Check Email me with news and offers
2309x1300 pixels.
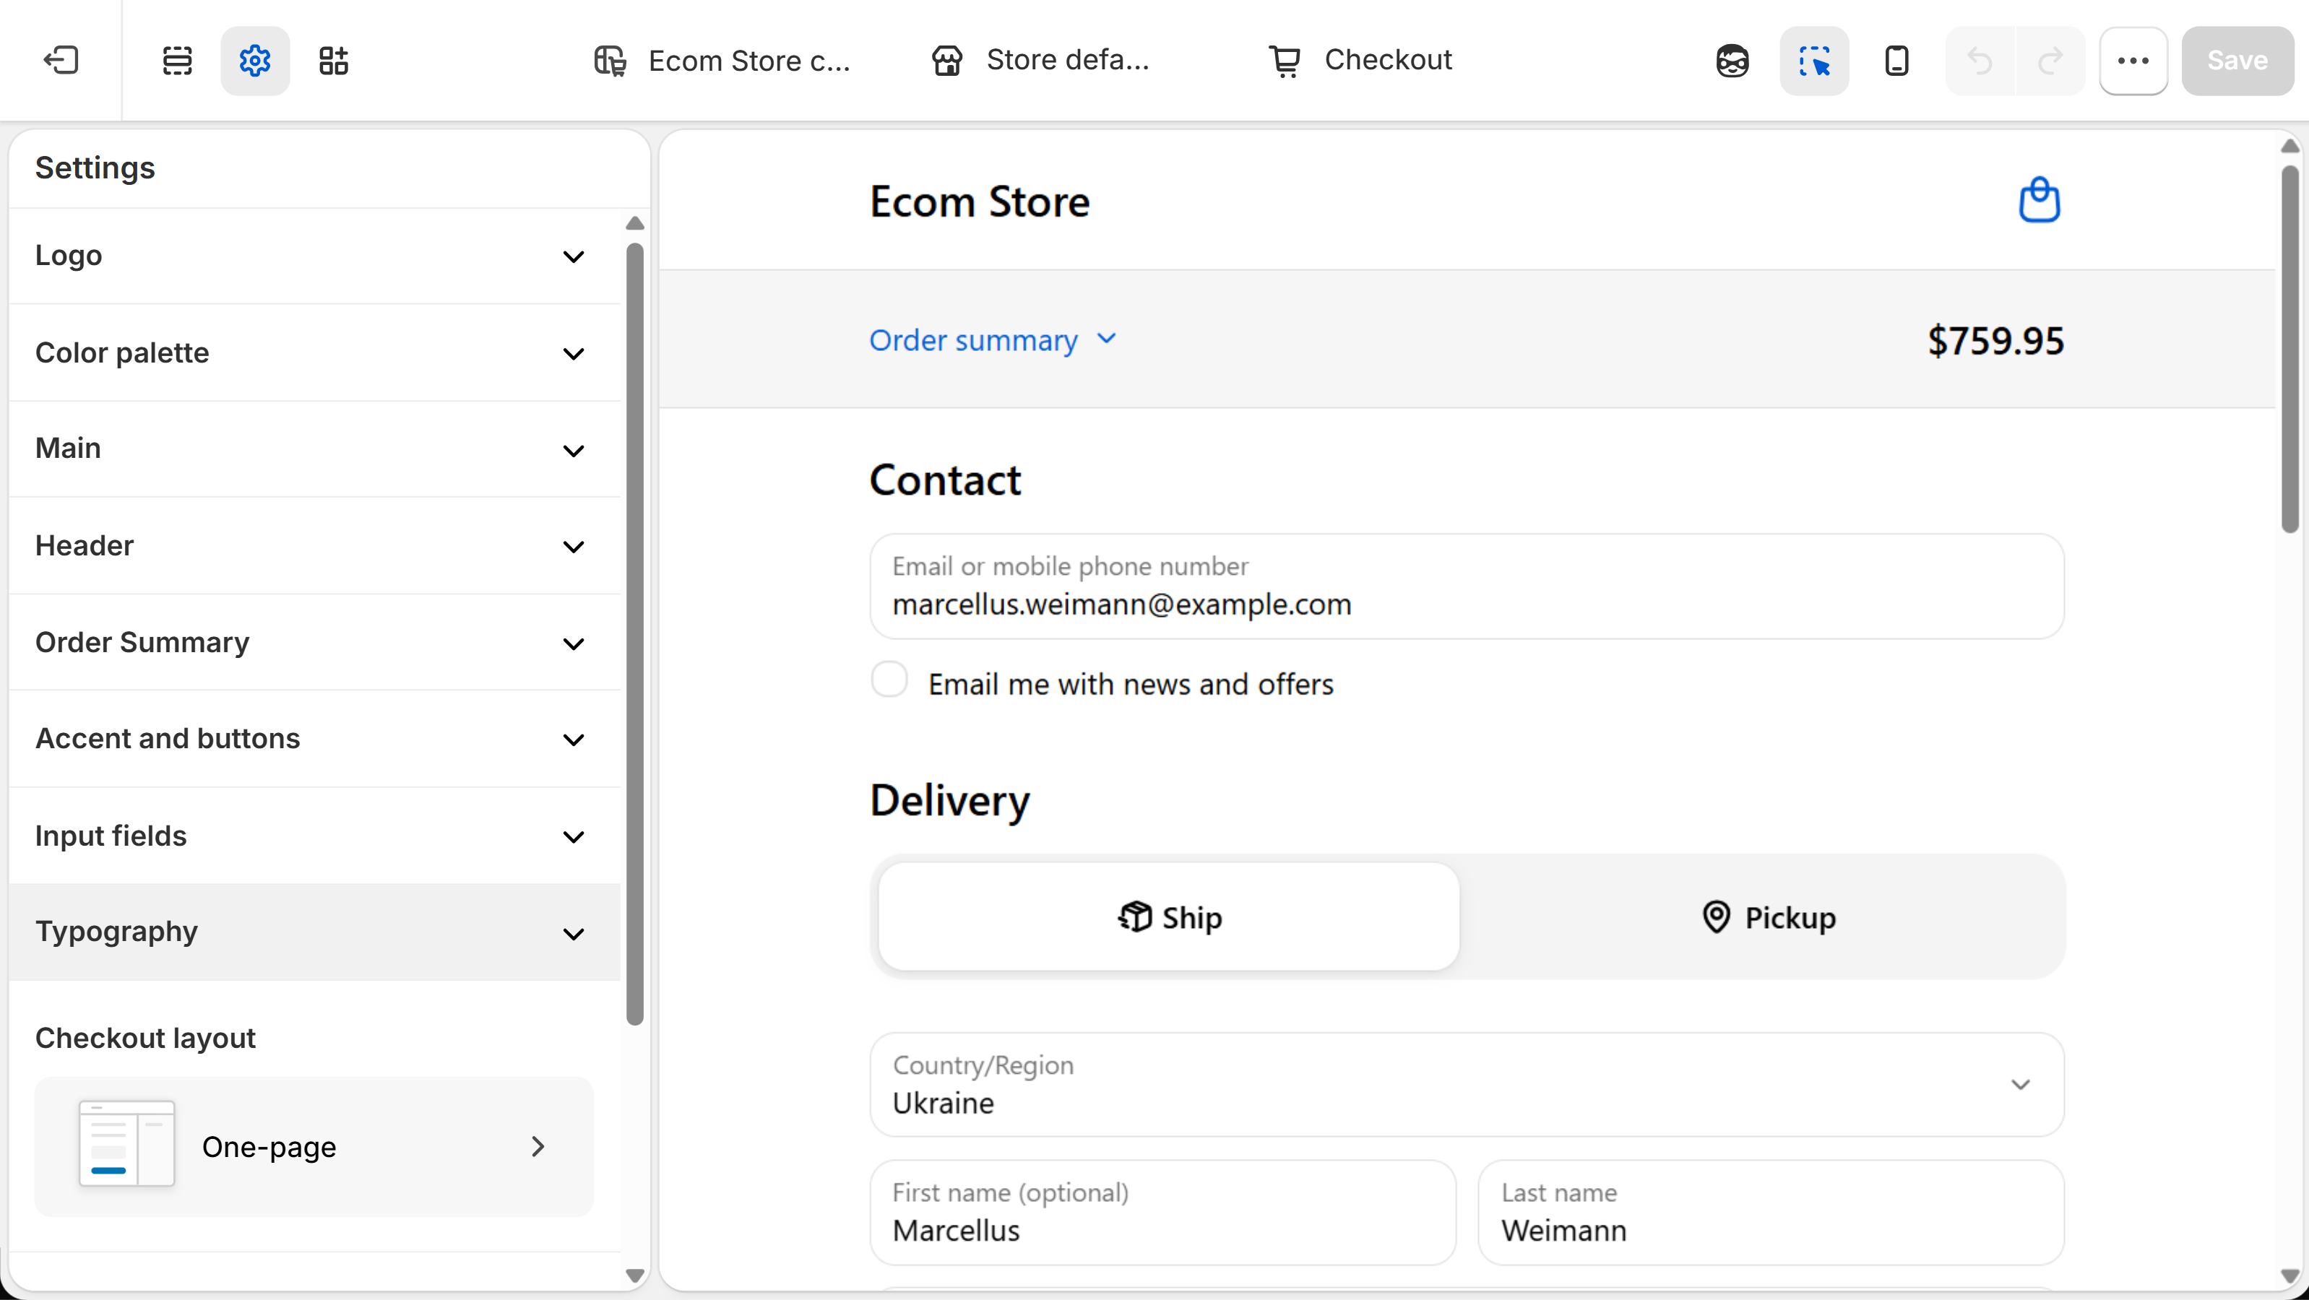[x=889, y=680]
